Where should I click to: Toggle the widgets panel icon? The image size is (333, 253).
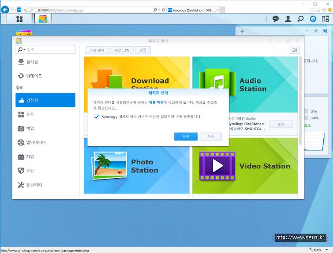tap(325, 19)
